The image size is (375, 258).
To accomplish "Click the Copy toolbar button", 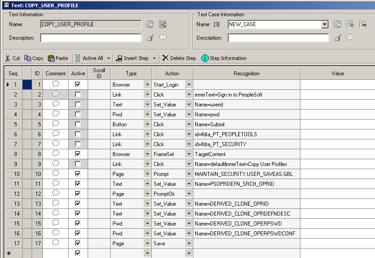I will (x=34, y=58).
